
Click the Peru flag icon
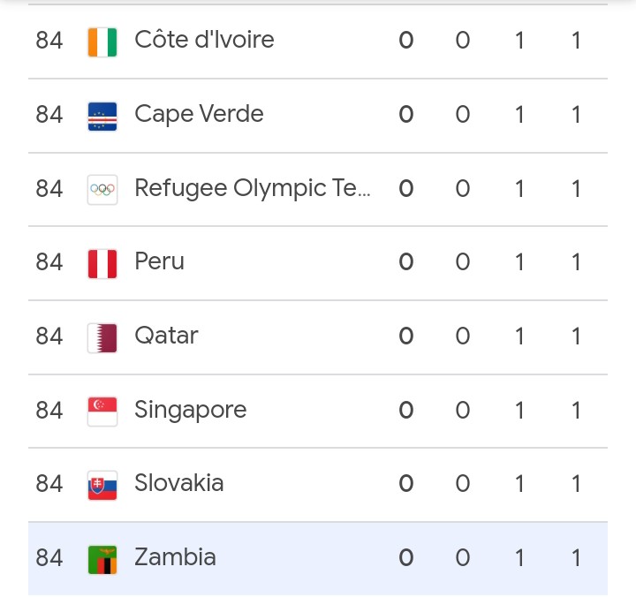click(x=102, y=263)
